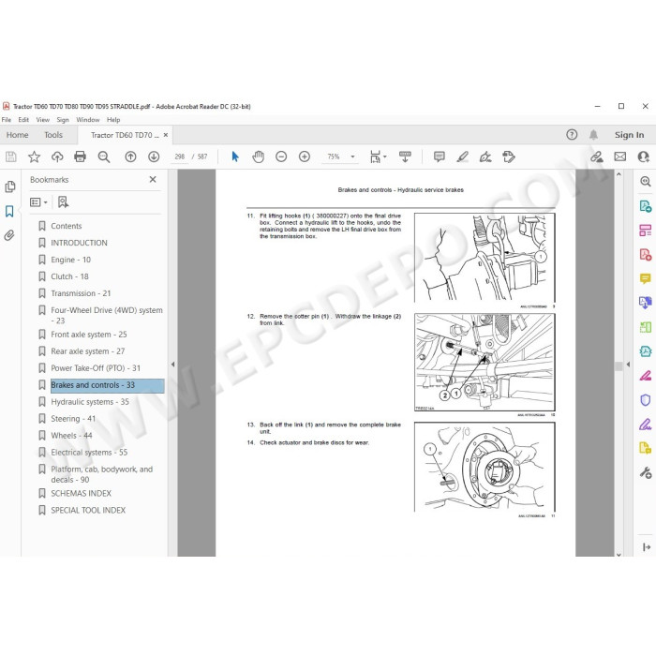
Task: Zoom in with plus icon
Action: (x=305, y=157)
